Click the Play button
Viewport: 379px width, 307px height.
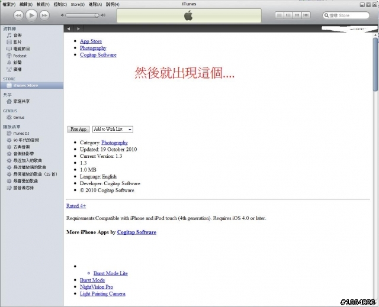(x=31, y=15)
